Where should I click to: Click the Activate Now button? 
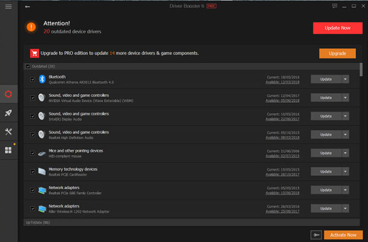coord(343,235)
